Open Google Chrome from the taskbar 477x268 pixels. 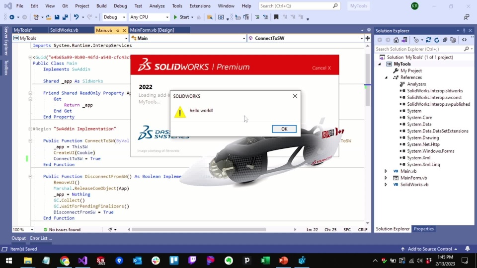pyautogui.click(x=65, y=261)
